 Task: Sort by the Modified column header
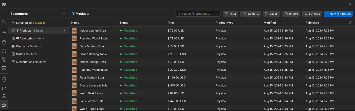(x=270, y=23)
